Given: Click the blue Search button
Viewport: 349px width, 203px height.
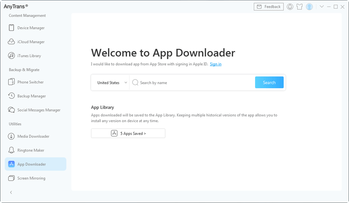Looking at the screenshot, I should (x=269, y=82).
